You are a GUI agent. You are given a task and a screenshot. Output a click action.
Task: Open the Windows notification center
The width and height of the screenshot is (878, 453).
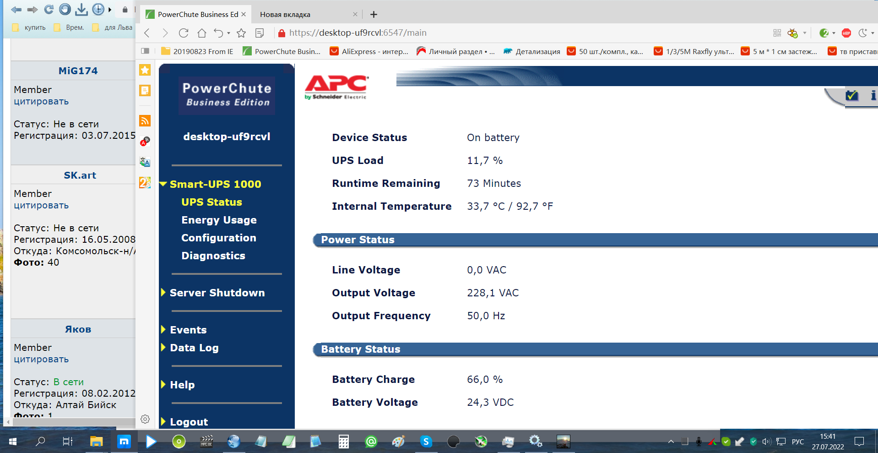(x=859, y=442)
